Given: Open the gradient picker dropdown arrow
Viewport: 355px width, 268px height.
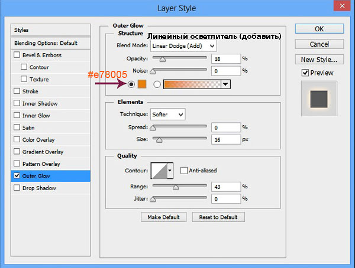Looking at the screenshot, I should 225,84.
